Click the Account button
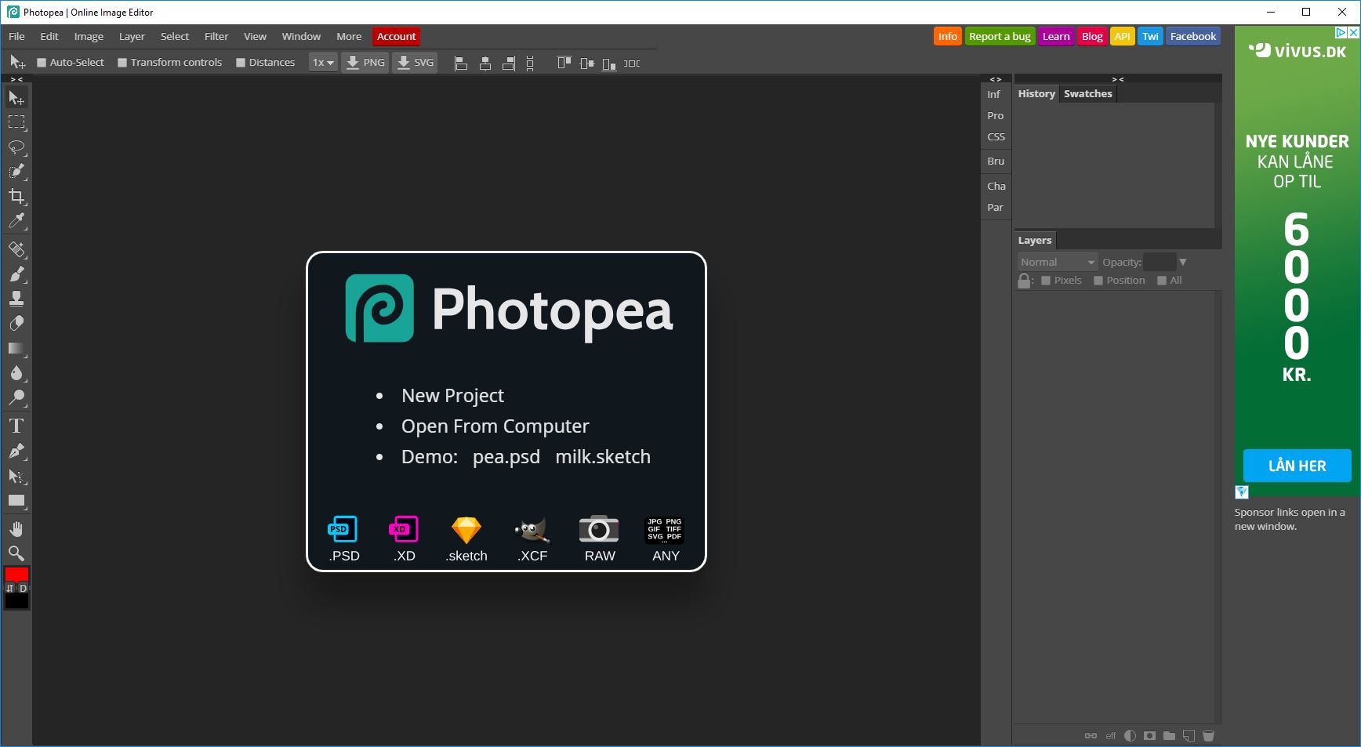1361x747 pixels. 396,36
